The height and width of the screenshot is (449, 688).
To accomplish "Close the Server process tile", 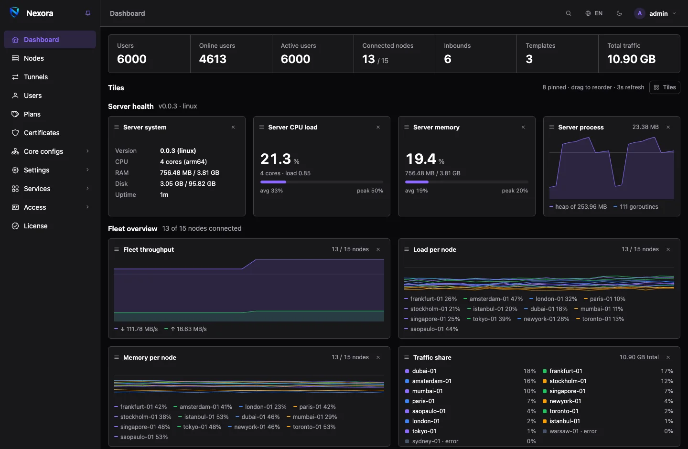I will [x=668, y=127].
